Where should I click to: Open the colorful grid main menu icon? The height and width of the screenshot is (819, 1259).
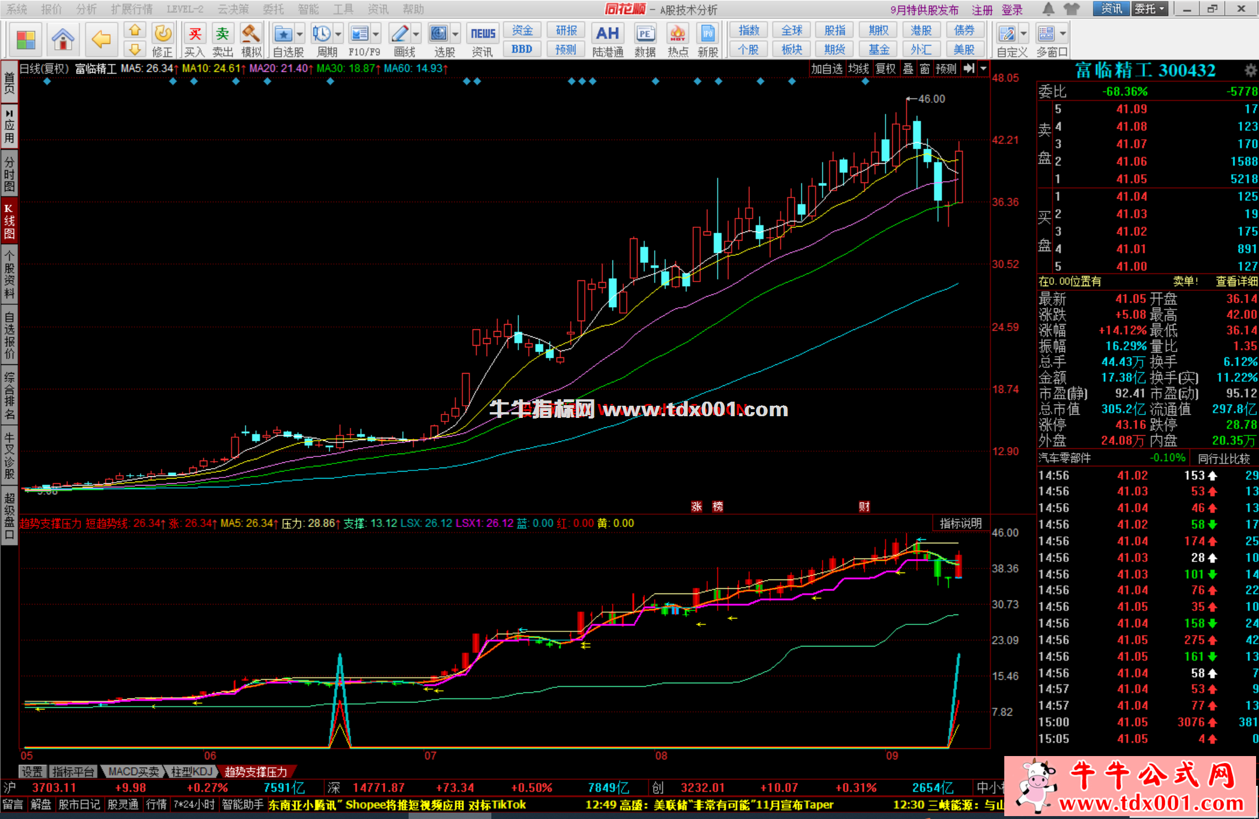pyautogui.click(x=26, y=40)
